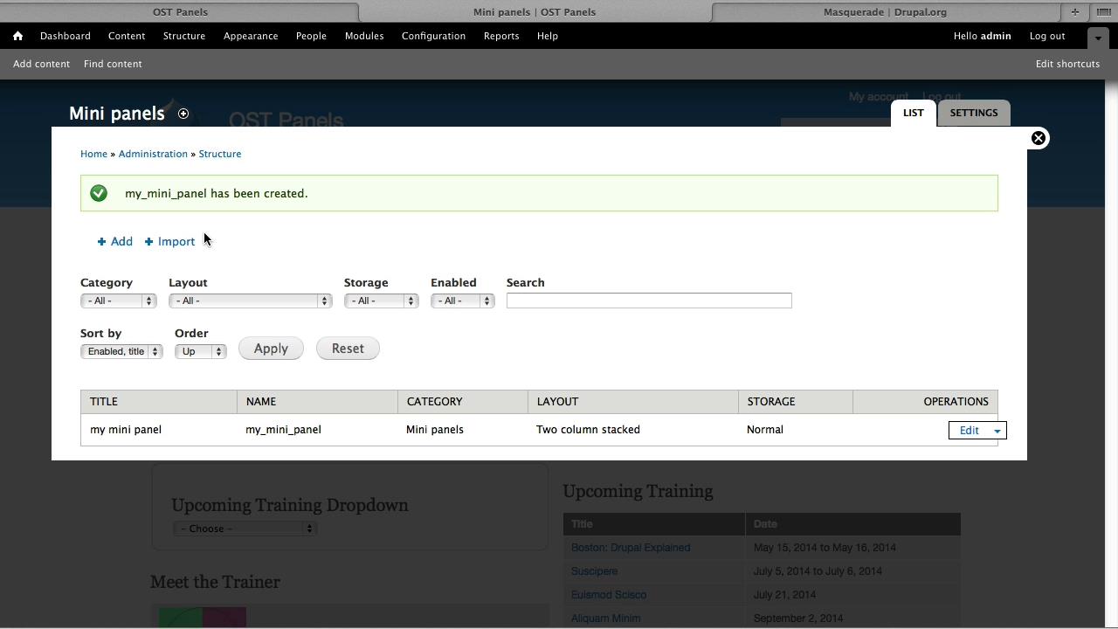This screenshot has width=1118, height=629.
Task: Click Structure breadcrumb link
Action: pyautogui.click(x=220, y=154)
